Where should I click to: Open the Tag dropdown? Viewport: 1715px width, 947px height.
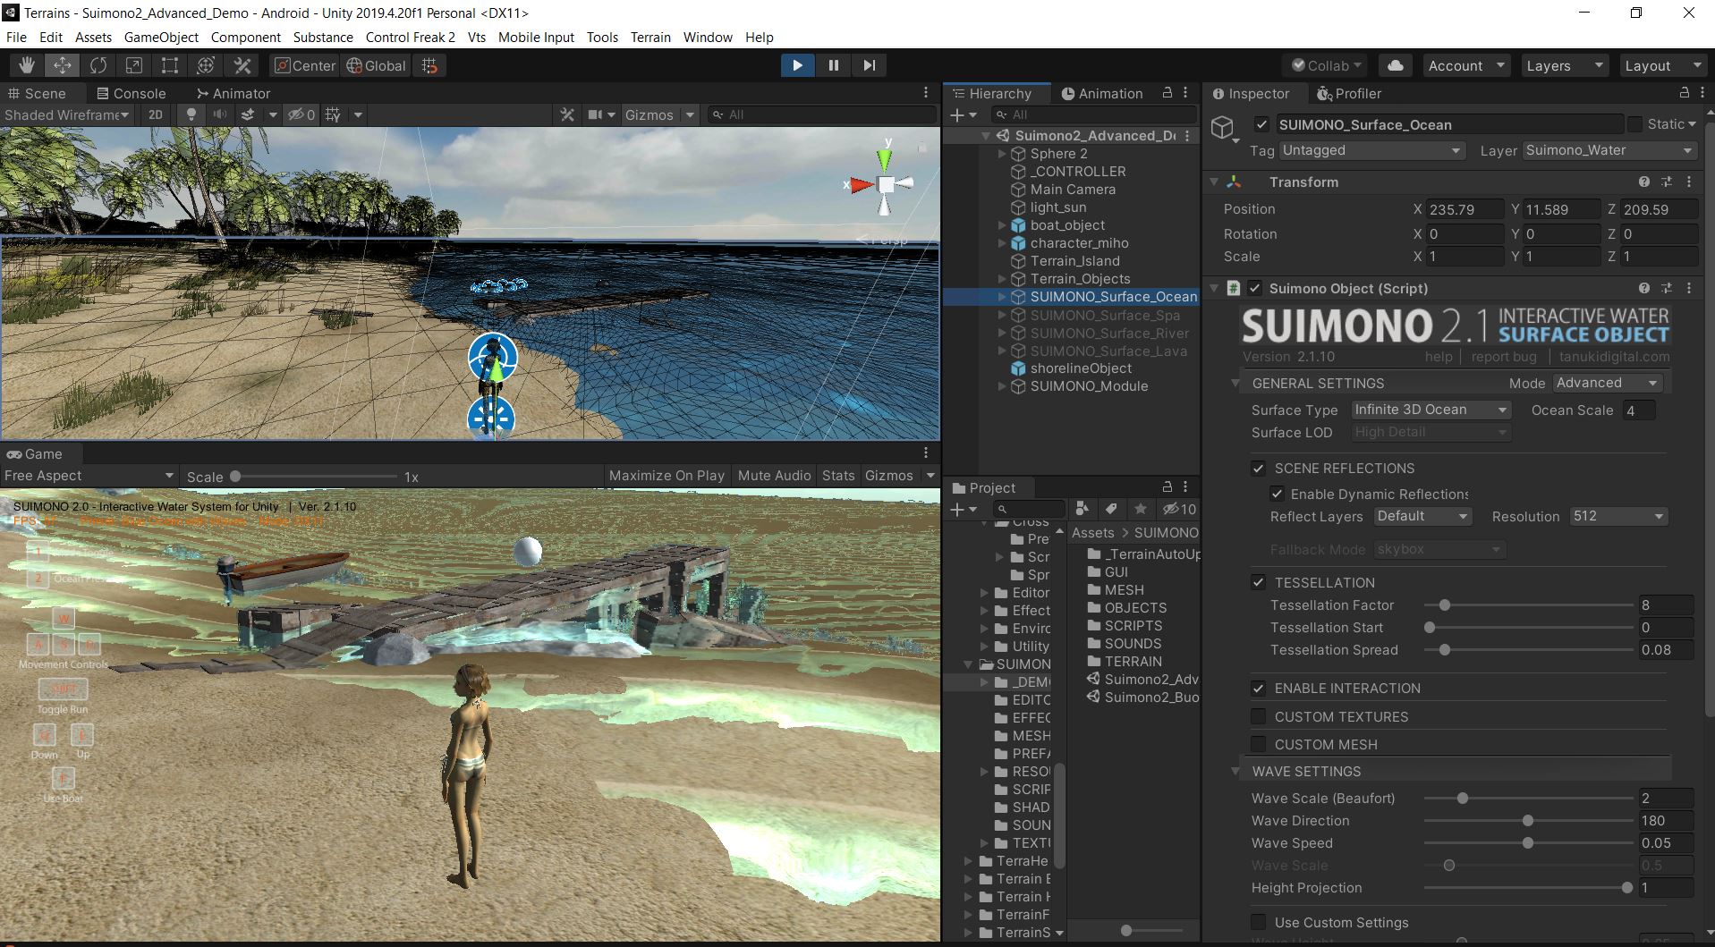(1371, 150)
